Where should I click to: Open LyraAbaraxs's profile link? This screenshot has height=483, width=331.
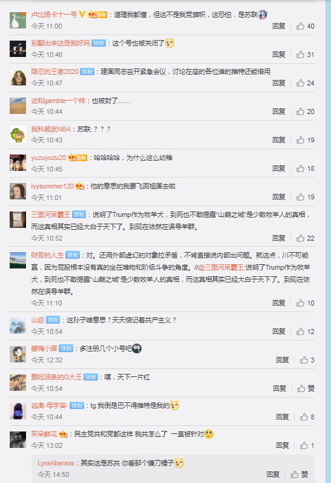(x=56, y=463)
